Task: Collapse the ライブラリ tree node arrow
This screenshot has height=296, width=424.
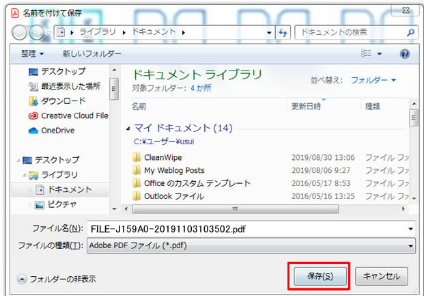Action: [x=25, y=175]
